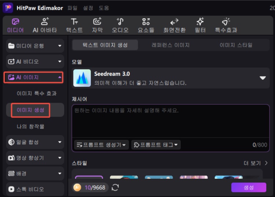275x197 pixels.
Task: Switch to 이미지 스타일 tab
Action: tap(236, 45)
